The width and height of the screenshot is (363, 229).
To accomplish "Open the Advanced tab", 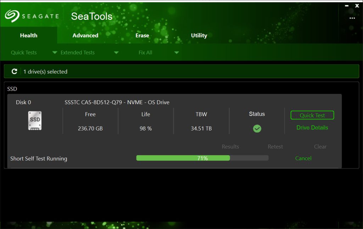I will 85,35.
